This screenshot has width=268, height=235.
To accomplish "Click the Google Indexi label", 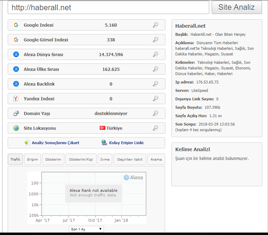I will (x=38, y=25).
